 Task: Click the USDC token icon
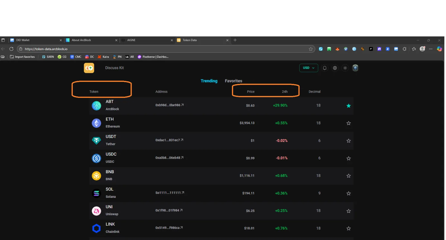96,158
